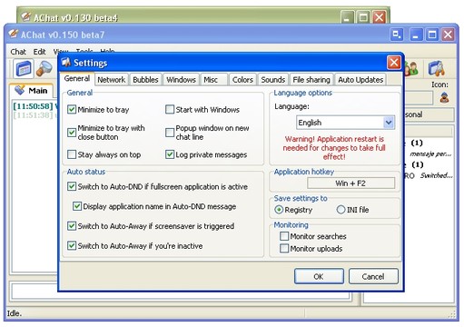Screen dimensions: 464x327
Task: Switch to the Network tab
Action: point(111,80)
